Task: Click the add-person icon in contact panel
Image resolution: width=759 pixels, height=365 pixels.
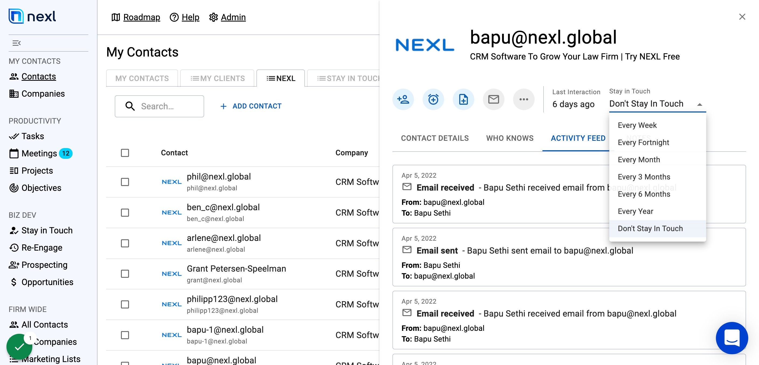Action: (403, 100)
